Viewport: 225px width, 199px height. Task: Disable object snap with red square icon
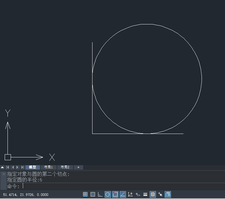[115, 194]
